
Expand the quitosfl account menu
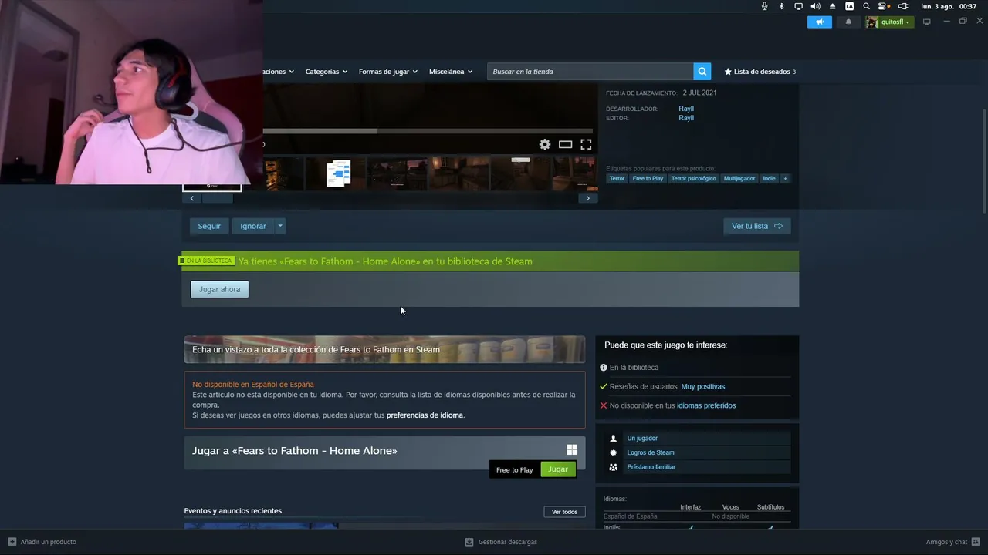point(888,22)
